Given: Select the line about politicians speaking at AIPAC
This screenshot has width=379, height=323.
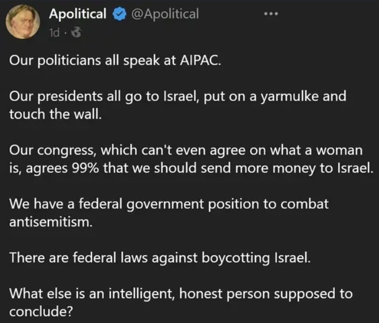Looking at the screenshot, I should (115, 60).
